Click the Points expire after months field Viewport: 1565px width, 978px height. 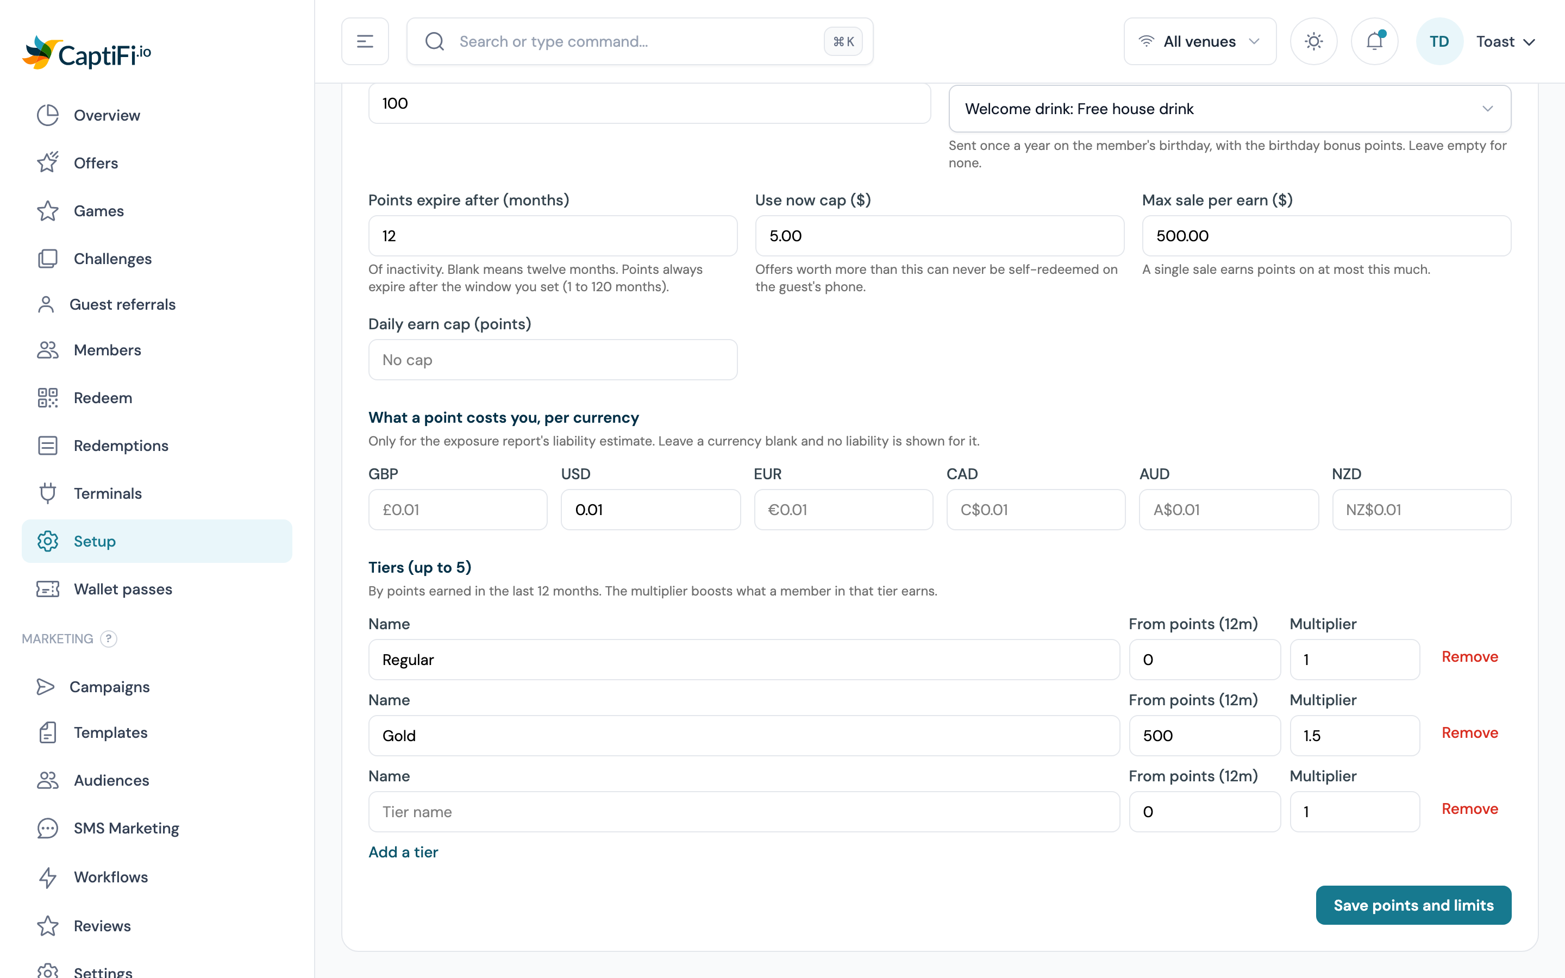pyautogui.click(x=552, y=236)
